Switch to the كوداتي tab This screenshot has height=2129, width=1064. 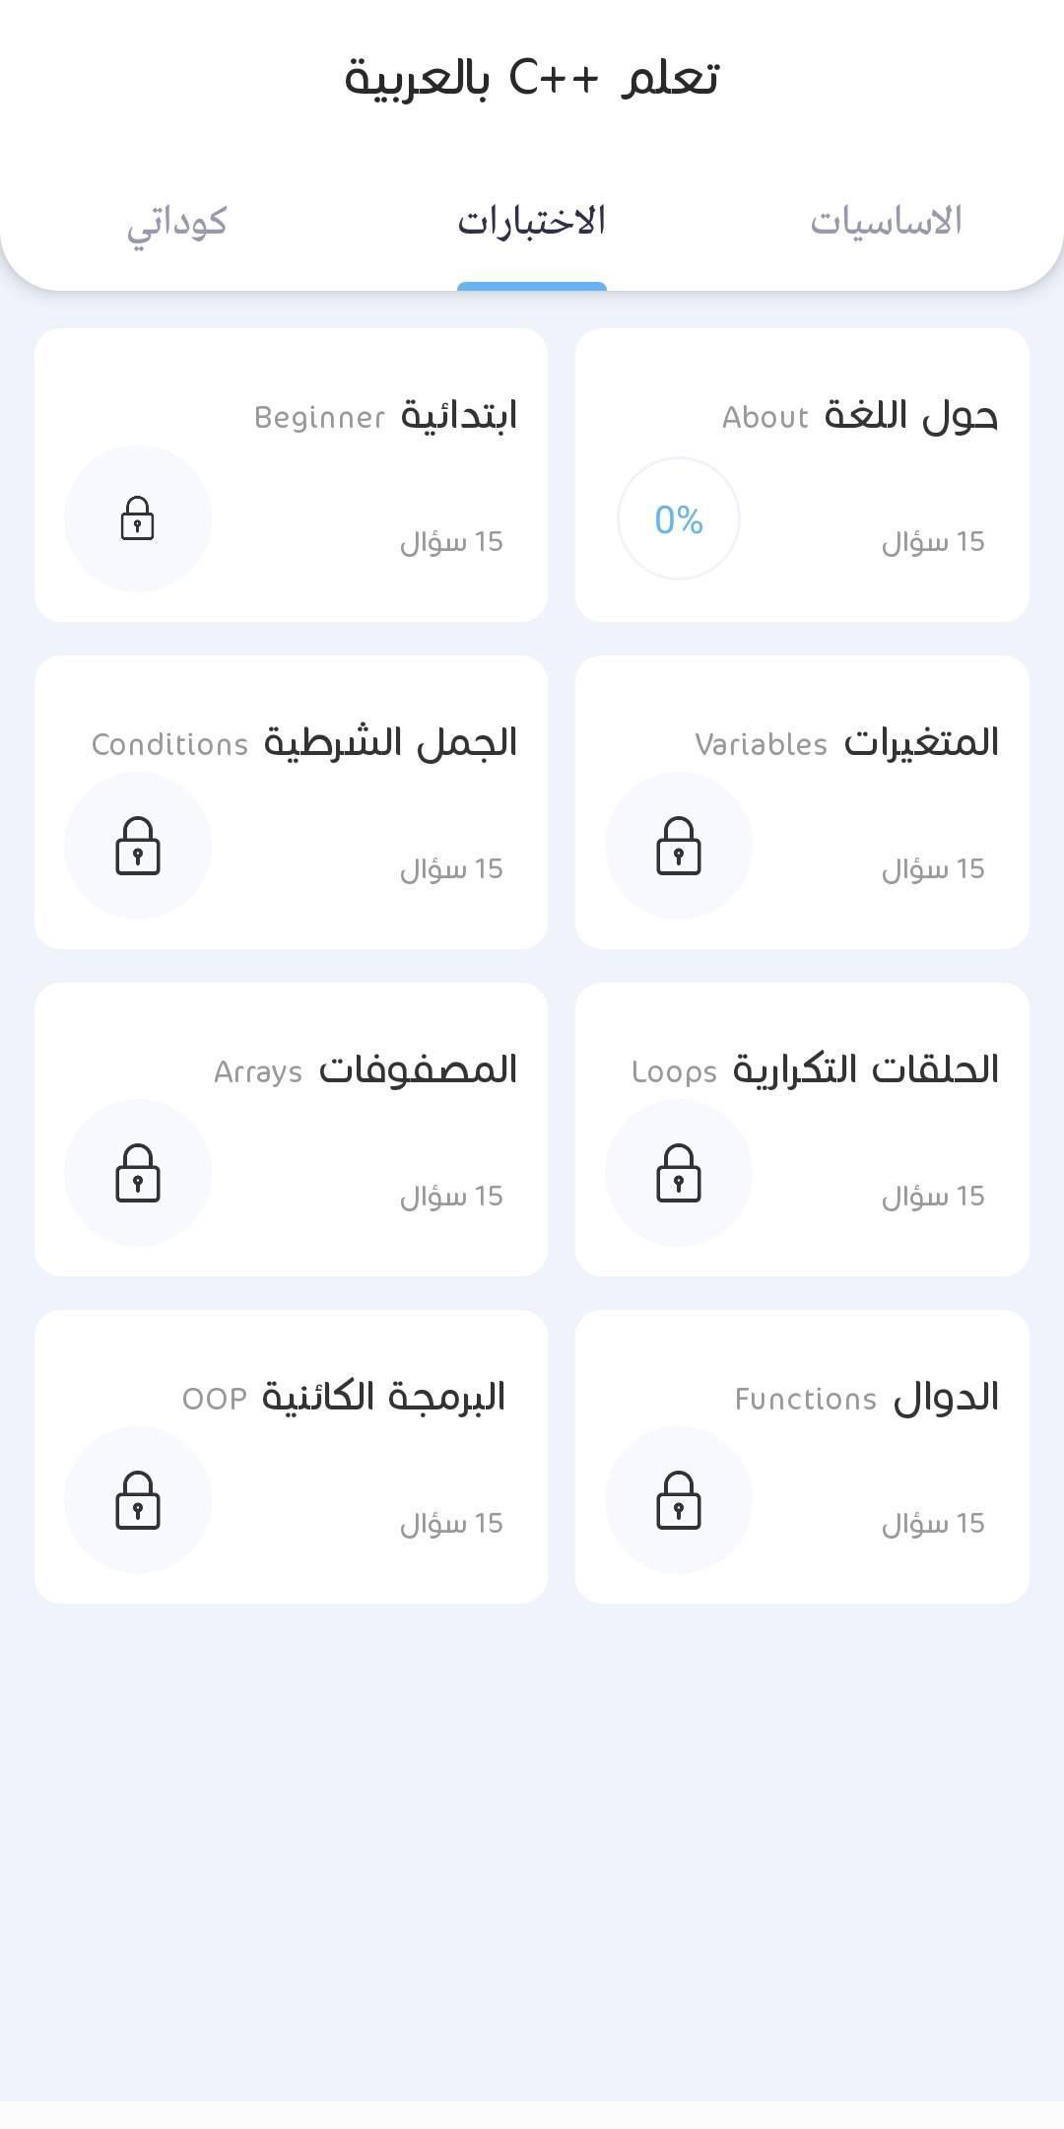[177, 223]
